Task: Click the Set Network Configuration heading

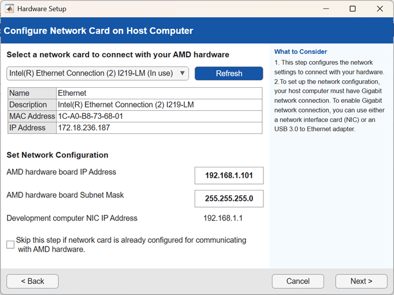Action: click(x=58, y=155)
